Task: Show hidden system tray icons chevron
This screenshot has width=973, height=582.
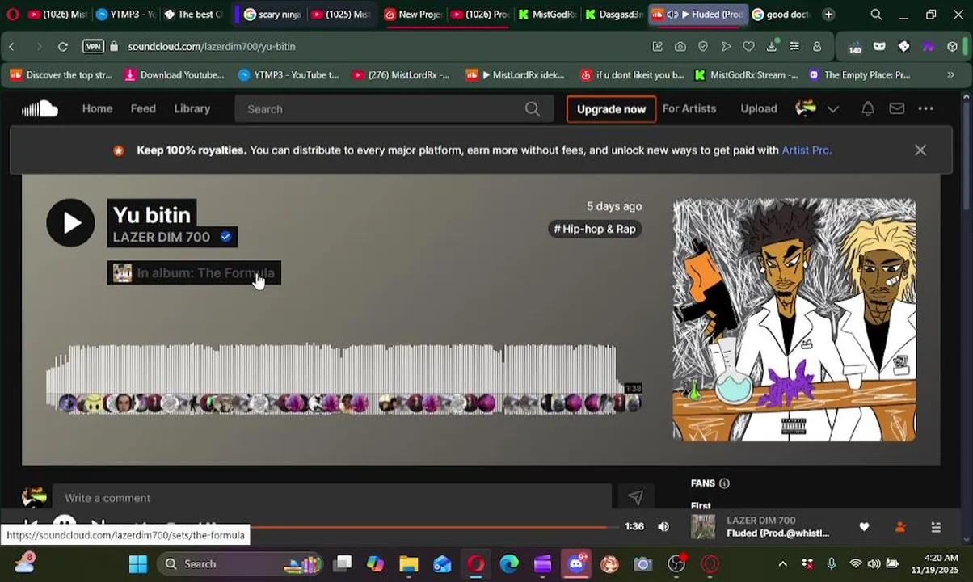Action: pos(782,564)
